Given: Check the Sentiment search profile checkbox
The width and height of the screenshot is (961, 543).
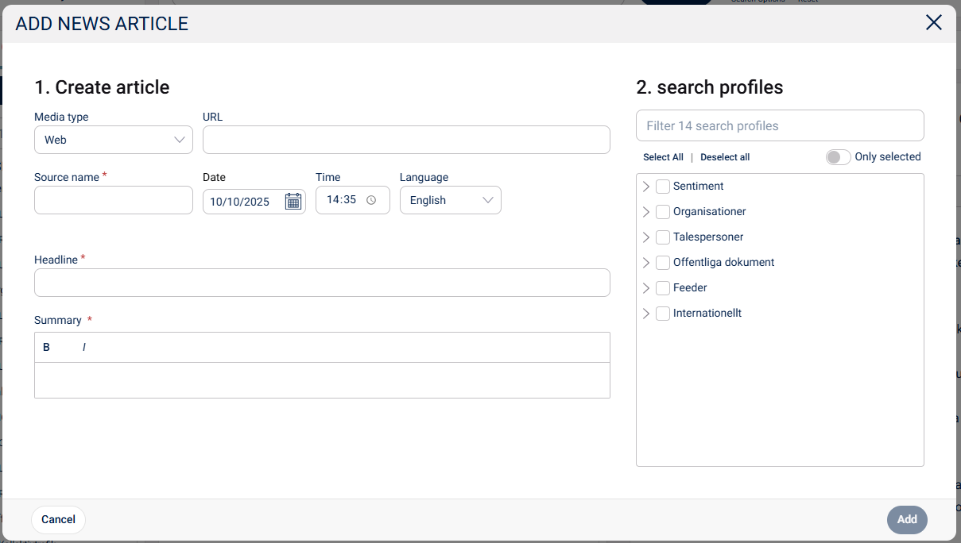Looking at the screenshot, I should [663, 187].
